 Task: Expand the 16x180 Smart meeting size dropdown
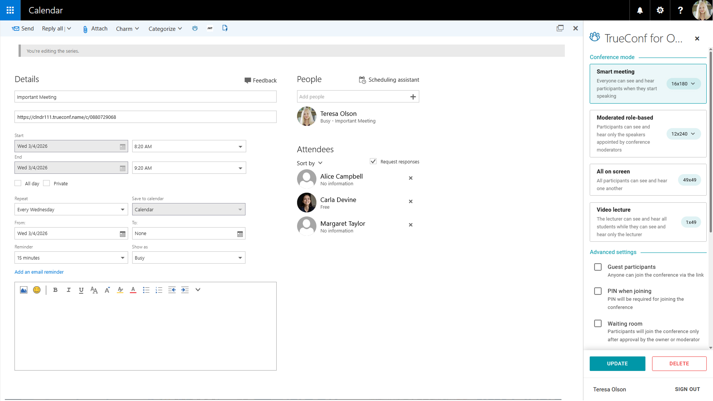click(x=683, y=84)
